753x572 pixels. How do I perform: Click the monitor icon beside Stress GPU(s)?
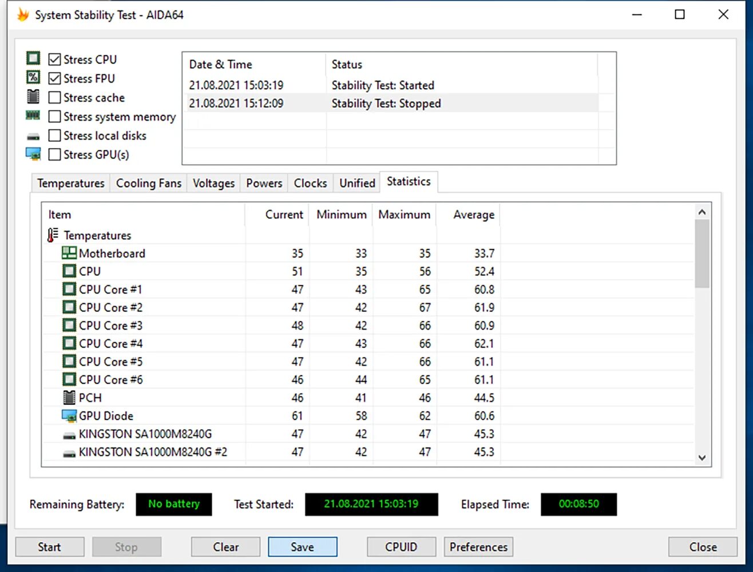pos(33,154)
